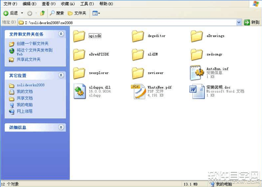Screen dimensions: 262x187
Task: Open 网上邻居 link
Action: pyautogui.click(x=25, y=111)
